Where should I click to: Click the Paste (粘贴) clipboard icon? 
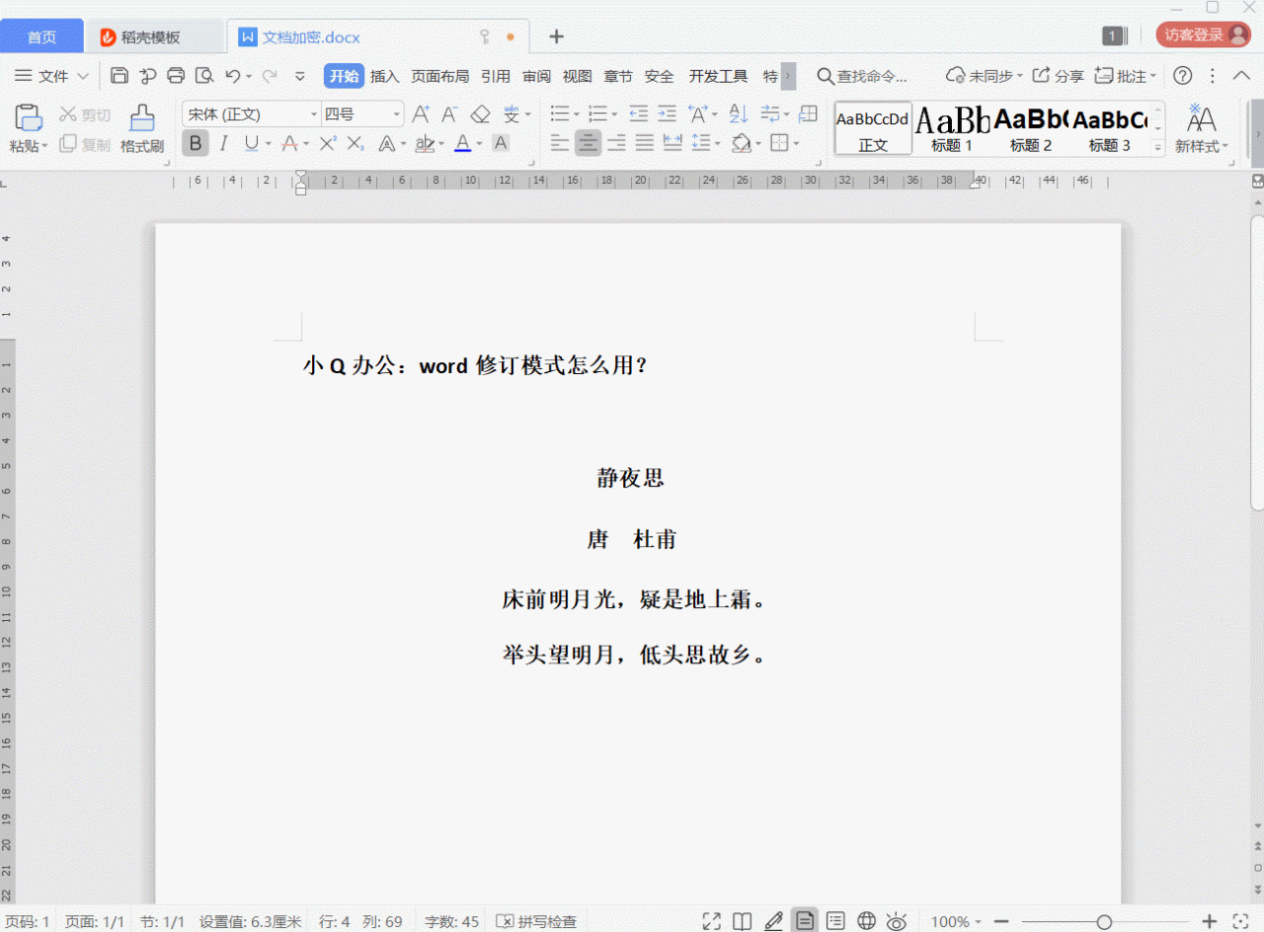point(29,118)
